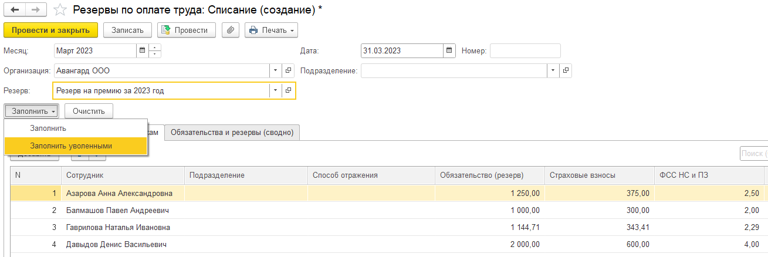Screen dimensions: 768x257
Task: Expand the Организация dropdown list
Action: [x=276, y=71]
